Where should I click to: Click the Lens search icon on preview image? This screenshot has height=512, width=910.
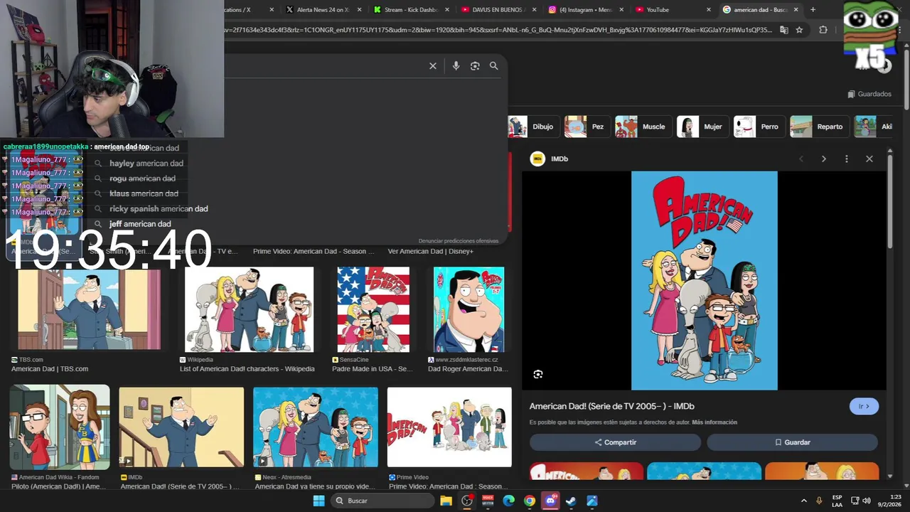[538, 374]
